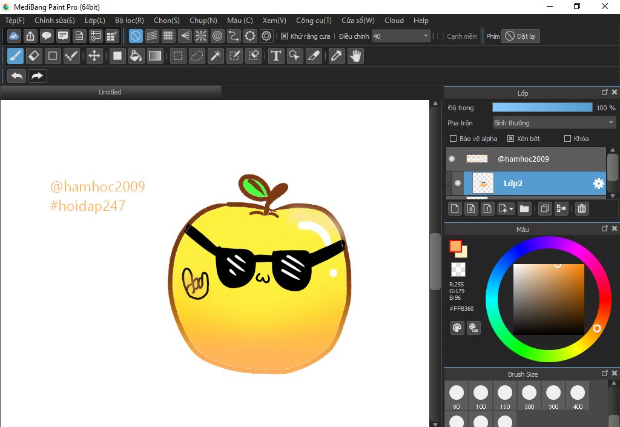This screenshot has width=620, height=427.
Task: Select the Text tool
Action: [276, 56]
